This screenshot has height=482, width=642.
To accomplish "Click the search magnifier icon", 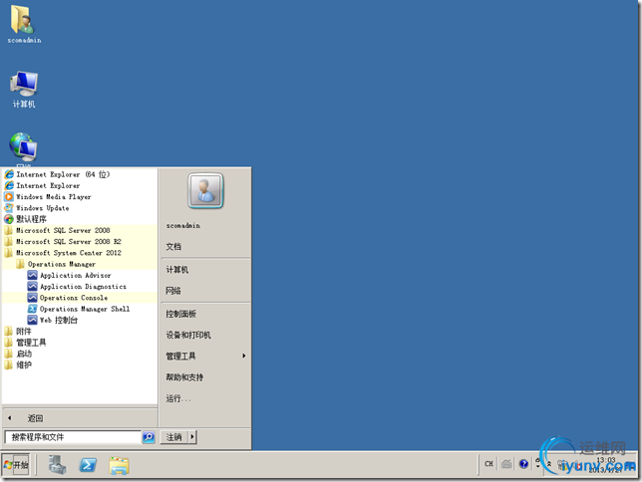I will coord(149,437).
